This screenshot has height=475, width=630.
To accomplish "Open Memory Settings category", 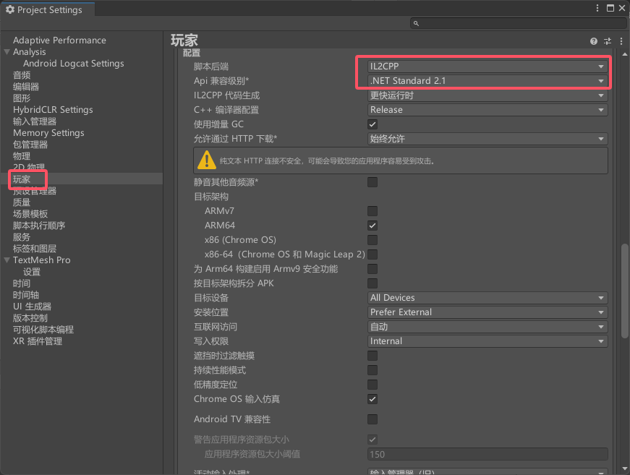I will click(x=48, y=133).
